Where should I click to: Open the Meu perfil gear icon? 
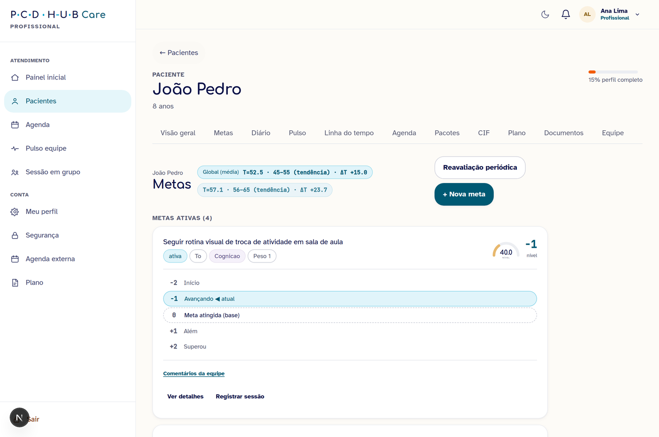pos(15,212)
